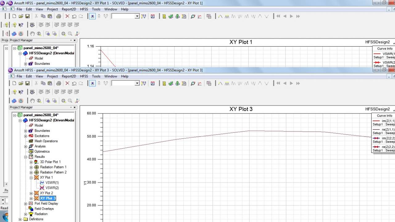Expand Analysis node in project tree
This screenshot has height=222, width=395.
tap(26, 146)
